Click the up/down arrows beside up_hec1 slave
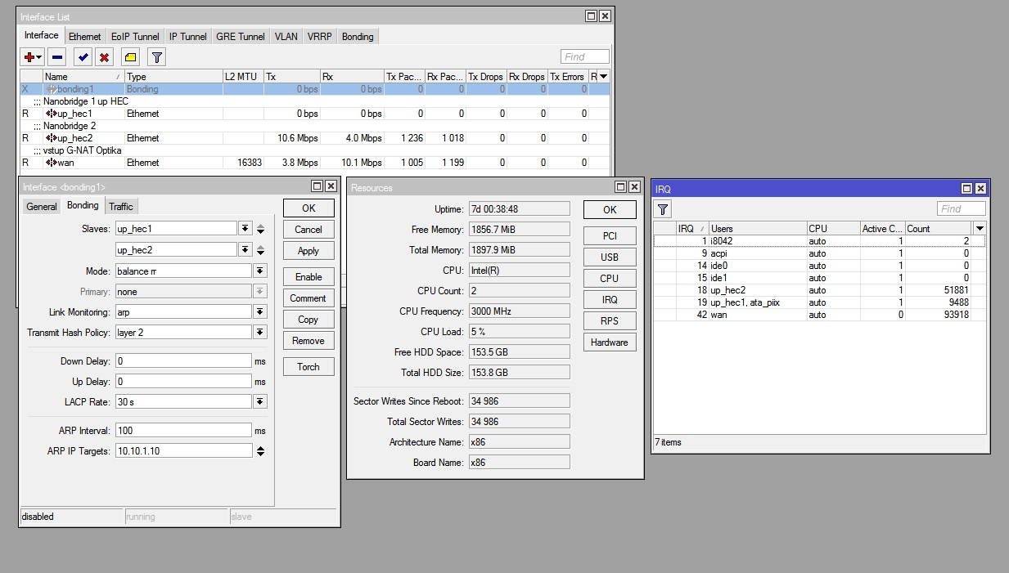The height and width of the screenshot is (573, 1009). click(260, 229)
